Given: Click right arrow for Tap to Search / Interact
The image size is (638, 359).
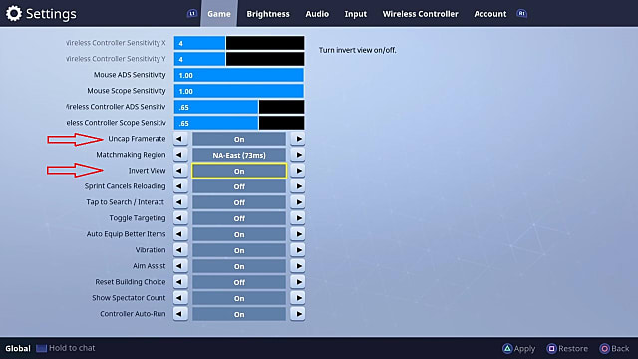Looking at the screenshot, I should pyautogui.click(x=298, y=202).
